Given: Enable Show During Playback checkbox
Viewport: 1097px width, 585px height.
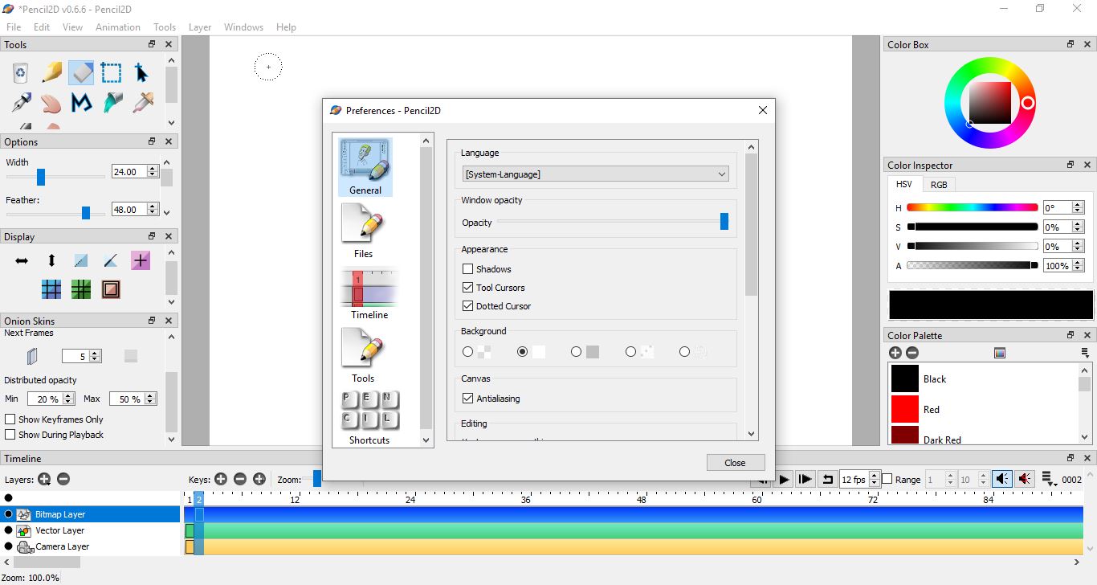Looking at the screenshot, I should coord(10,435).
